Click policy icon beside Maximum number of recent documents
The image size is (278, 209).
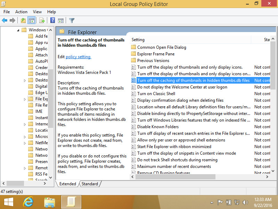(x=133, y=167)
